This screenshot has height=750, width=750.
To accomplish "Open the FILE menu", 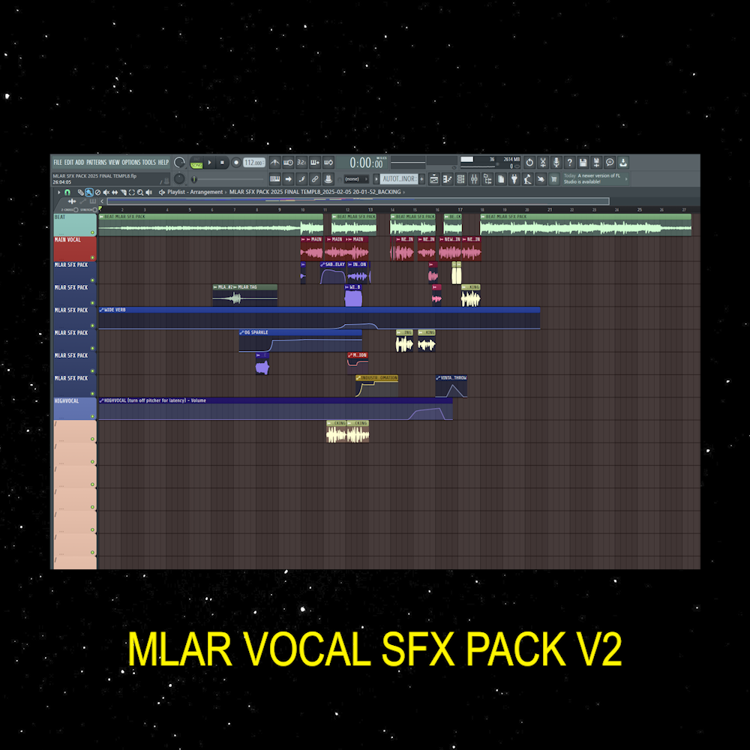I will pyautogui.click(x=58, y=163).
